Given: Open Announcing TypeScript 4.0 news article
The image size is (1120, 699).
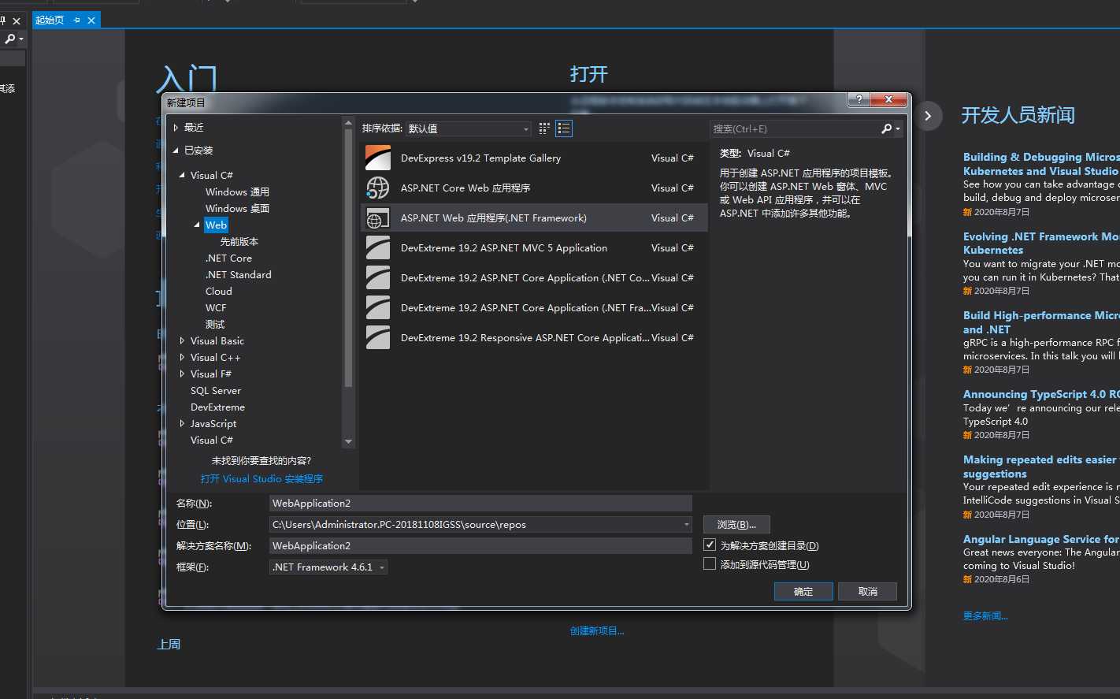Looking at the screenshot, I should tap(1041, 394).
